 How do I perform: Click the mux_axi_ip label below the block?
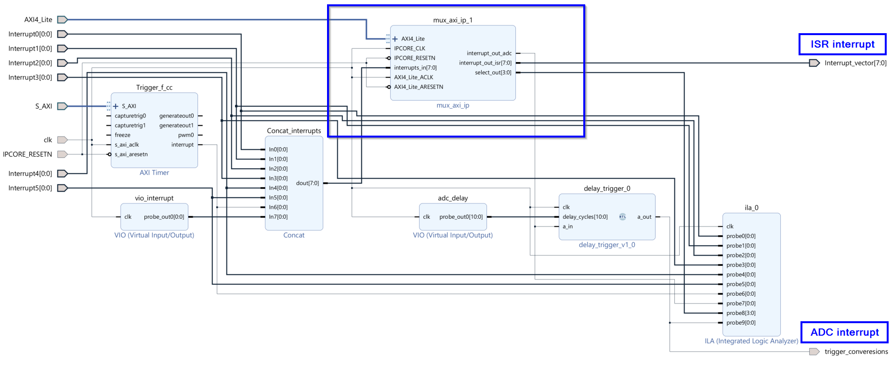(452, 105)
